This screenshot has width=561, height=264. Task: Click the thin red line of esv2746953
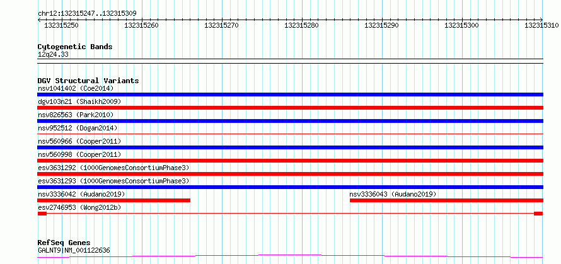pyautogui.click(x=291, y=214)
